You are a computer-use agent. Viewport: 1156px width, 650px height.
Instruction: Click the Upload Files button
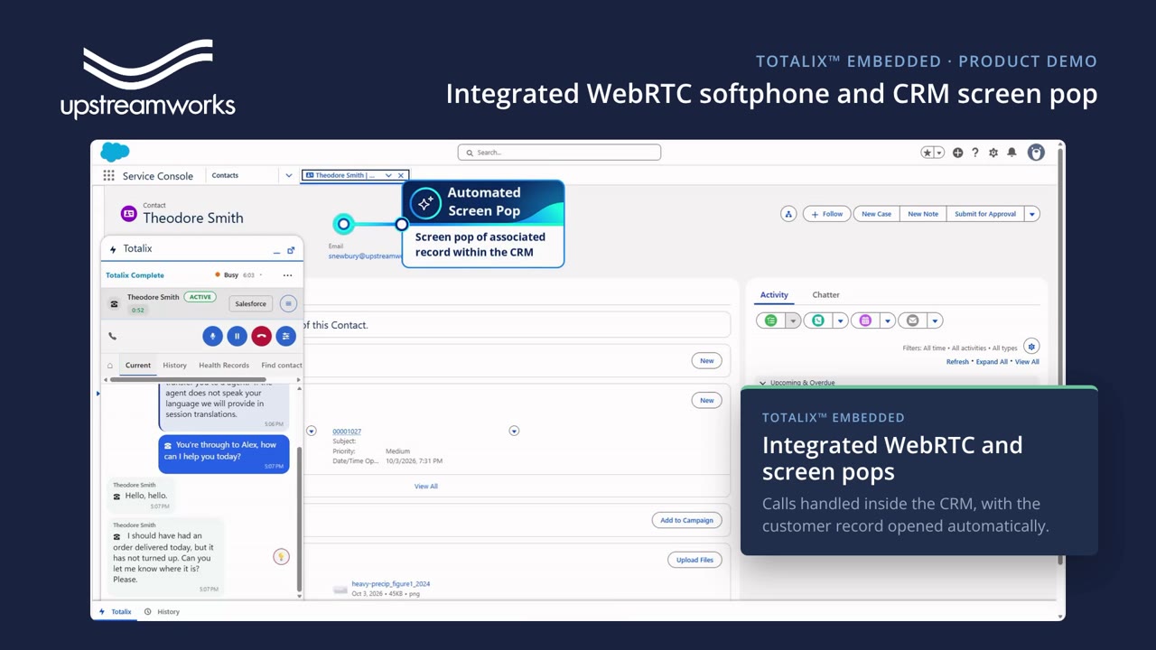click(695, 560)
